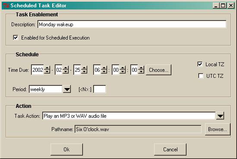
Task: Click the minutes entry field
Action: pyautogui.click(x=116, y=70)
